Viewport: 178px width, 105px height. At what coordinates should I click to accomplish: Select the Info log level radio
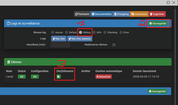coord(94,32)
